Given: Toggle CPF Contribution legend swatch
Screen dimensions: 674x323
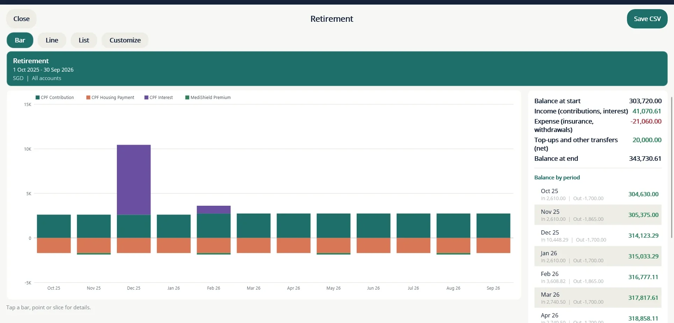Looking at the screenshot, I should pyautogui.click(x=38, y=98).
